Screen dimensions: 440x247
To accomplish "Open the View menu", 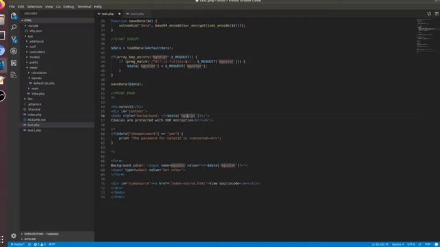I will 49,6.
